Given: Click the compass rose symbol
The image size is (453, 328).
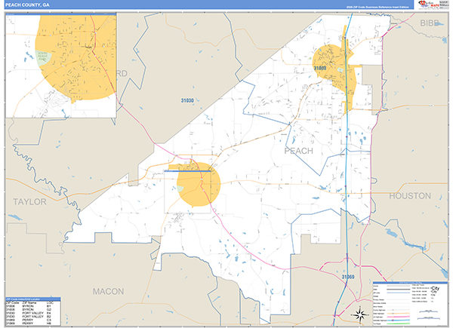Looking at the screenshot, I should (359, 314).
